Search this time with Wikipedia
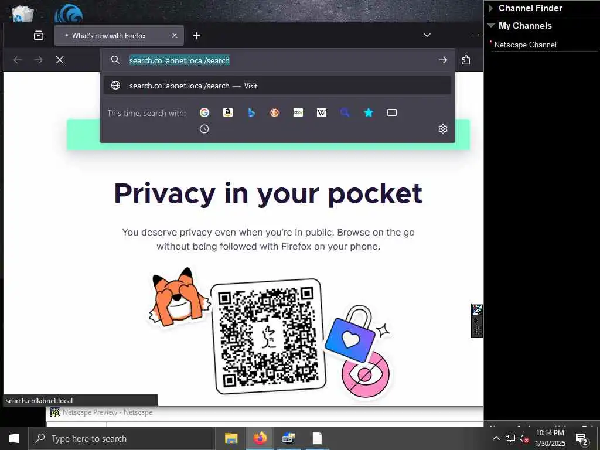 (322, 112)
